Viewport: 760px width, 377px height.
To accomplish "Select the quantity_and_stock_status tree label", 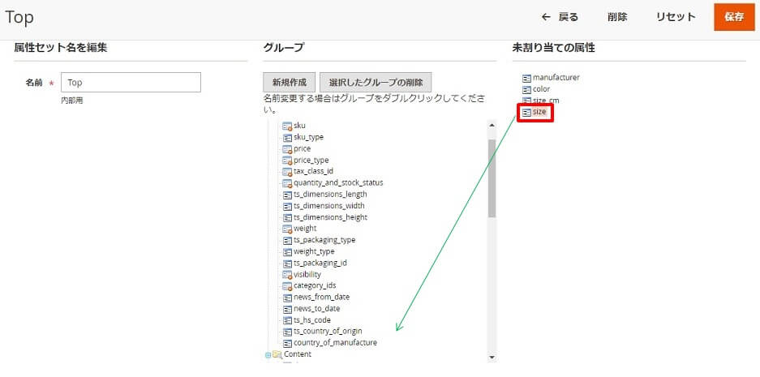I will click(x=338, y=183).
